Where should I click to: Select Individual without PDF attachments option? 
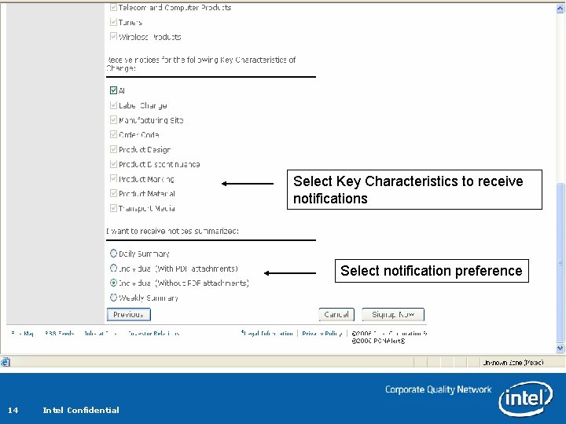tap(113, 283)
